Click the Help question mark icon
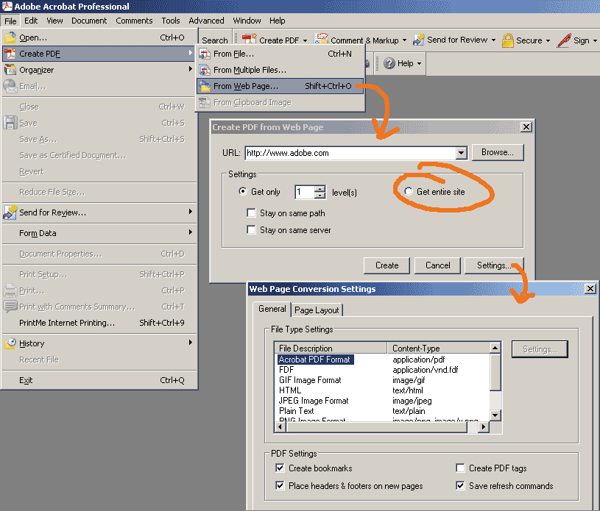600x511 pixels. click(389, 63)
